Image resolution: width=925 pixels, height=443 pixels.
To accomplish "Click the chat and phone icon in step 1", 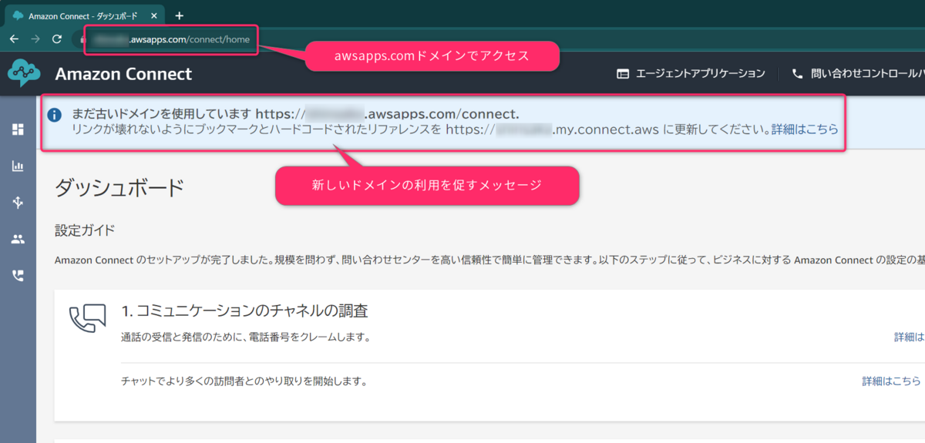I will click(87, 317).
